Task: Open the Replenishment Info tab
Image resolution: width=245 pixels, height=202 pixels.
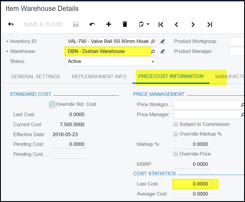Action: tap(99, 76)
